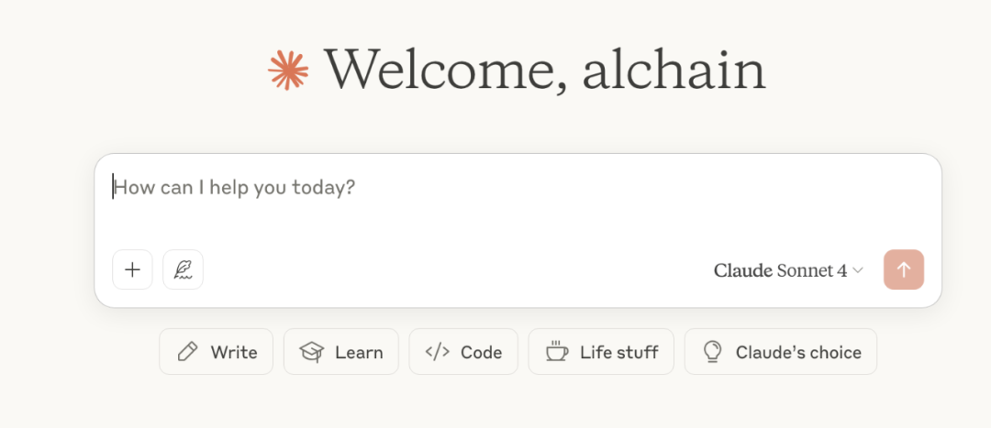
Task: Click the orange Claude starburst logo
Action: click(288, 71)
